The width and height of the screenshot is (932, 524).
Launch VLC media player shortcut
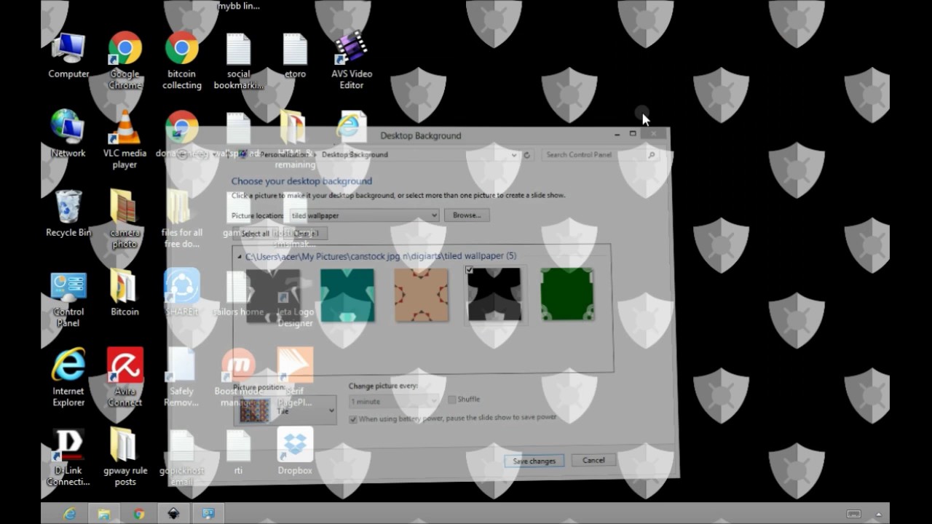[x=125, y=140]
